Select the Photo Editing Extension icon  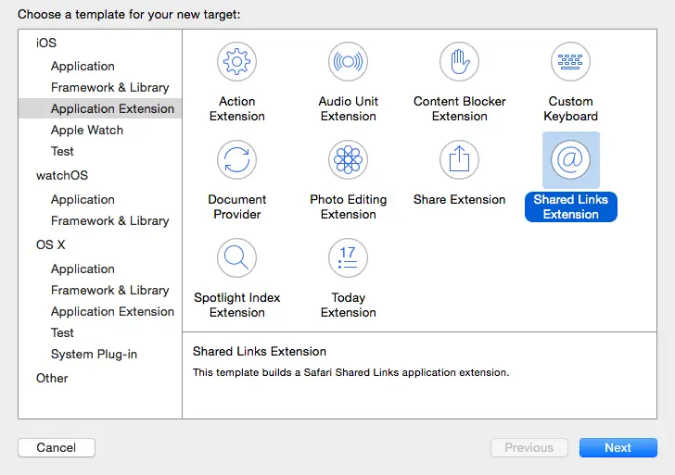349,160
